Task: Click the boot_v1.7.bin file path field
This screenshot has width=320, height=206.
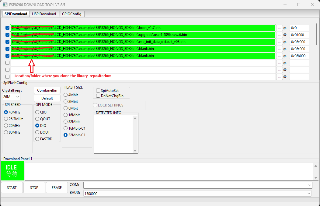Action: coord(143,28)
